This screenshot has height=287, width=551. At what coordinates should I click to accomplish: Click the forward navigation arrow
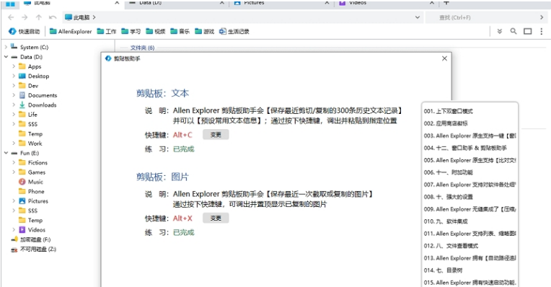point(25,17)
